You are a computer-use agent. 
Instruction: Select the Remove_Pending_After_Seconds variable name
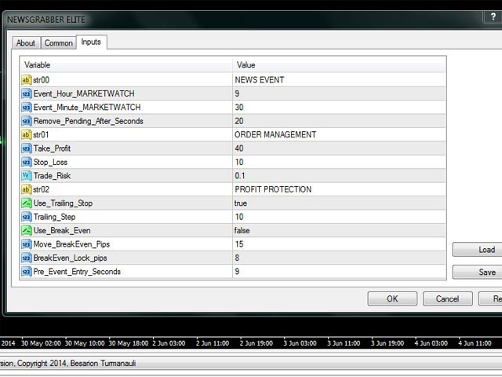click(89, 121)
